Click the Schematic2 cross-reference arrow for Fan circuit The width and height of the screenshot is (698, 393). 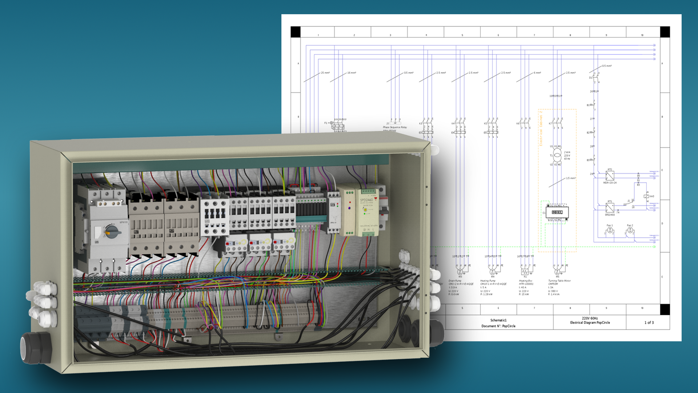tap(654, 237)
